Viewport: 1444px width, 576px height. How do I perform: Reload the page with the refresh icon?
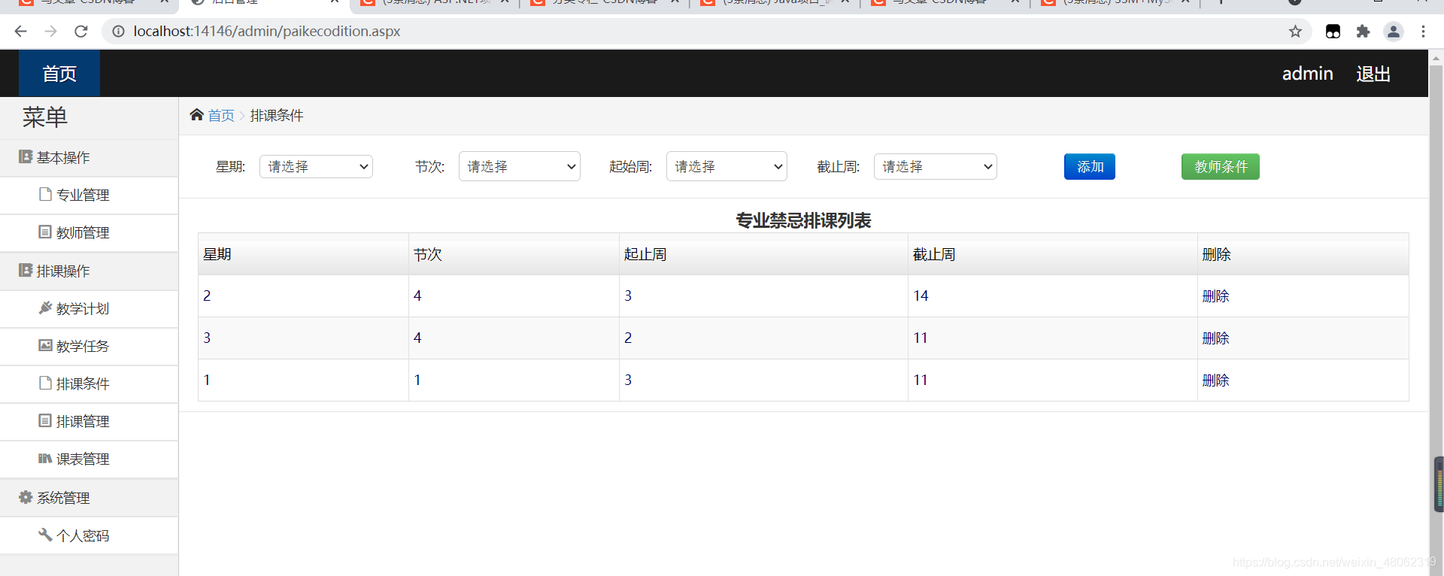tap(81, 31)
